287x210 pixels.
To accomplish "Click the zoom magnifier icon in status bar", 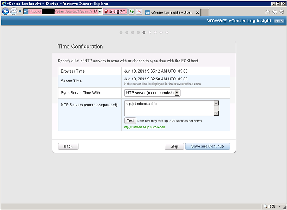I will click(x=265, y=206).
